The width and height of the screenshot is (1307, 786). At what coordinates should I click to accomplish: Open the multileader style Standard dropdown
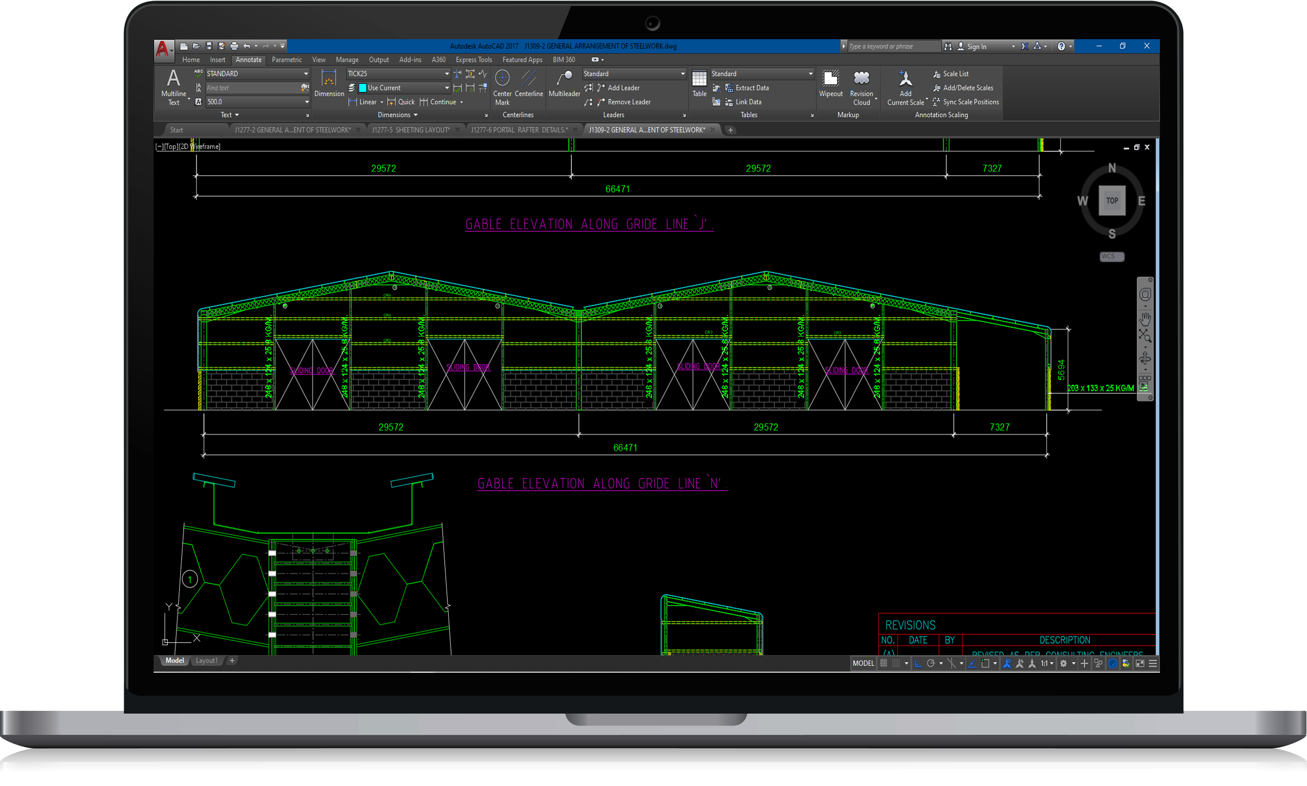pos(634,73)
